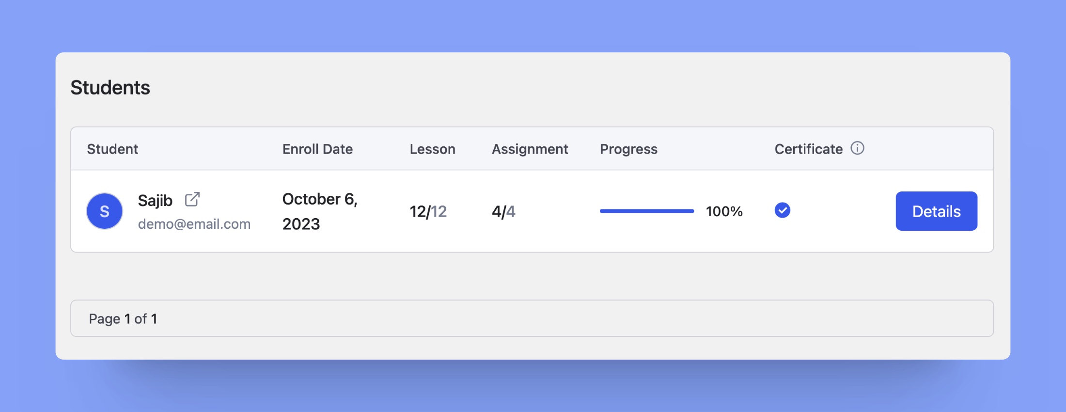
Task: Open Sajib's profile external link icon
Action: [x=192, y=199]
